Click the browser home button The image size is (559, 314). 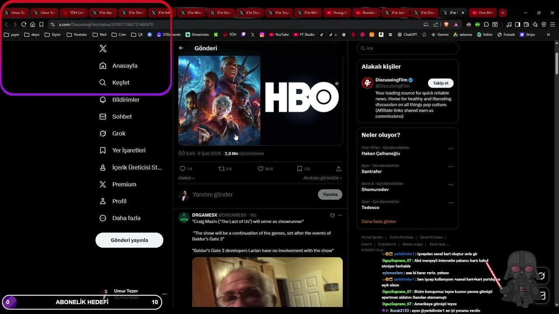(32, 24)
